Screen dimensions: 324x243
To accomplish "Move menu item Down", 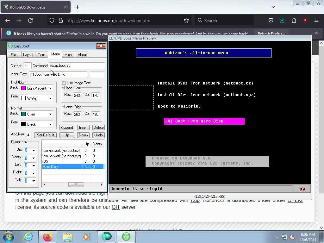I will tap(83, 135).
